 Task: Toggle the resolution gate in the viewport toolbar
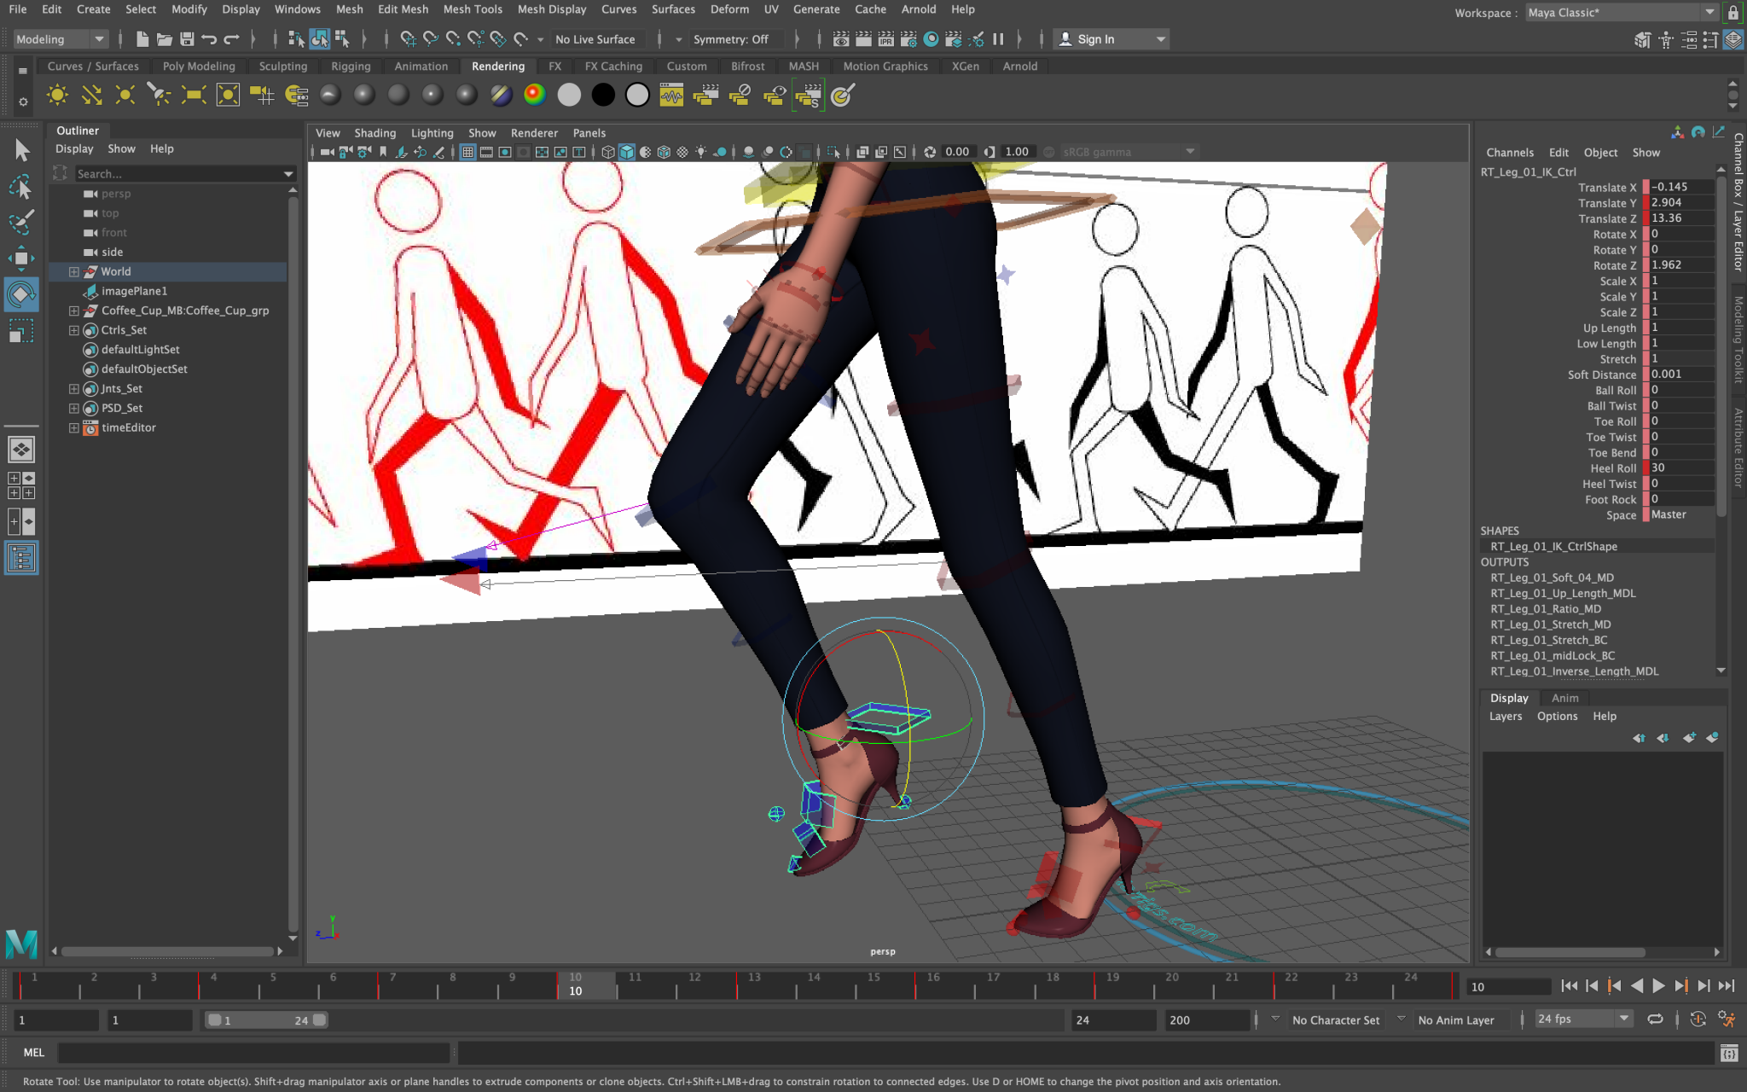click(x=505, y=151)
